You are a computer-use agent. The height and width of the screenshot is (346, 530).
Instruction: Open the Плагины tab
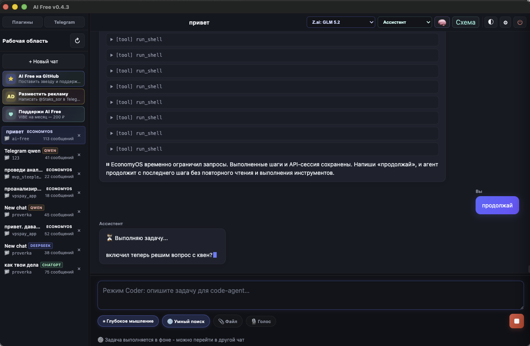tap(22, 22)
